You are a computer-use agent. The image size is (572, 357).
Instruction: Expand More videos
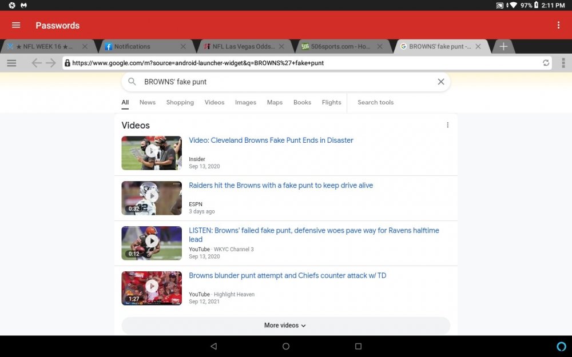[285, 326]
